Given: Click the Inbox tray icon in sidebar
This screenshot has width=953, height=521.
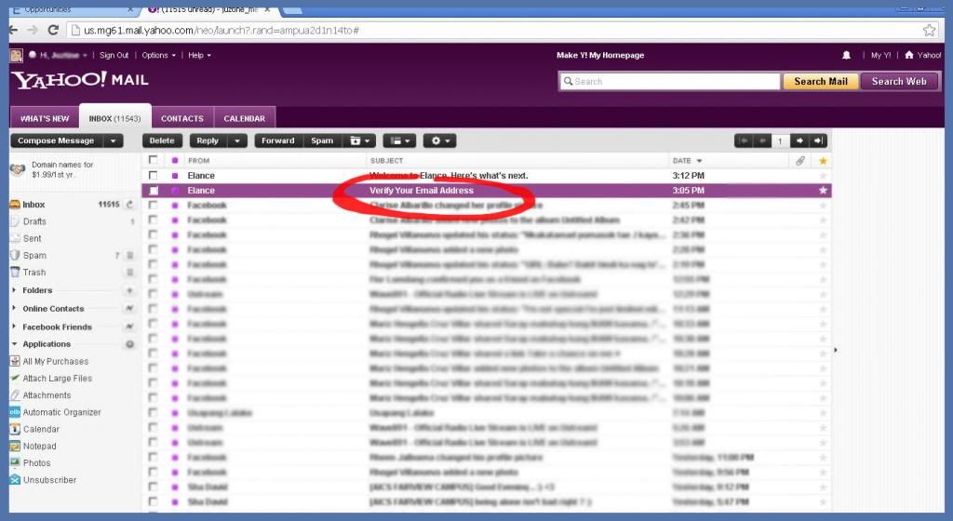Looking at the screenshot, I should pos(15,205).
